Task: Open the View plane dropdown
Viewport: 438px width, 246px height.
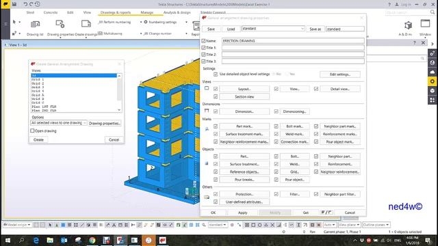Action: click(349, 225)
